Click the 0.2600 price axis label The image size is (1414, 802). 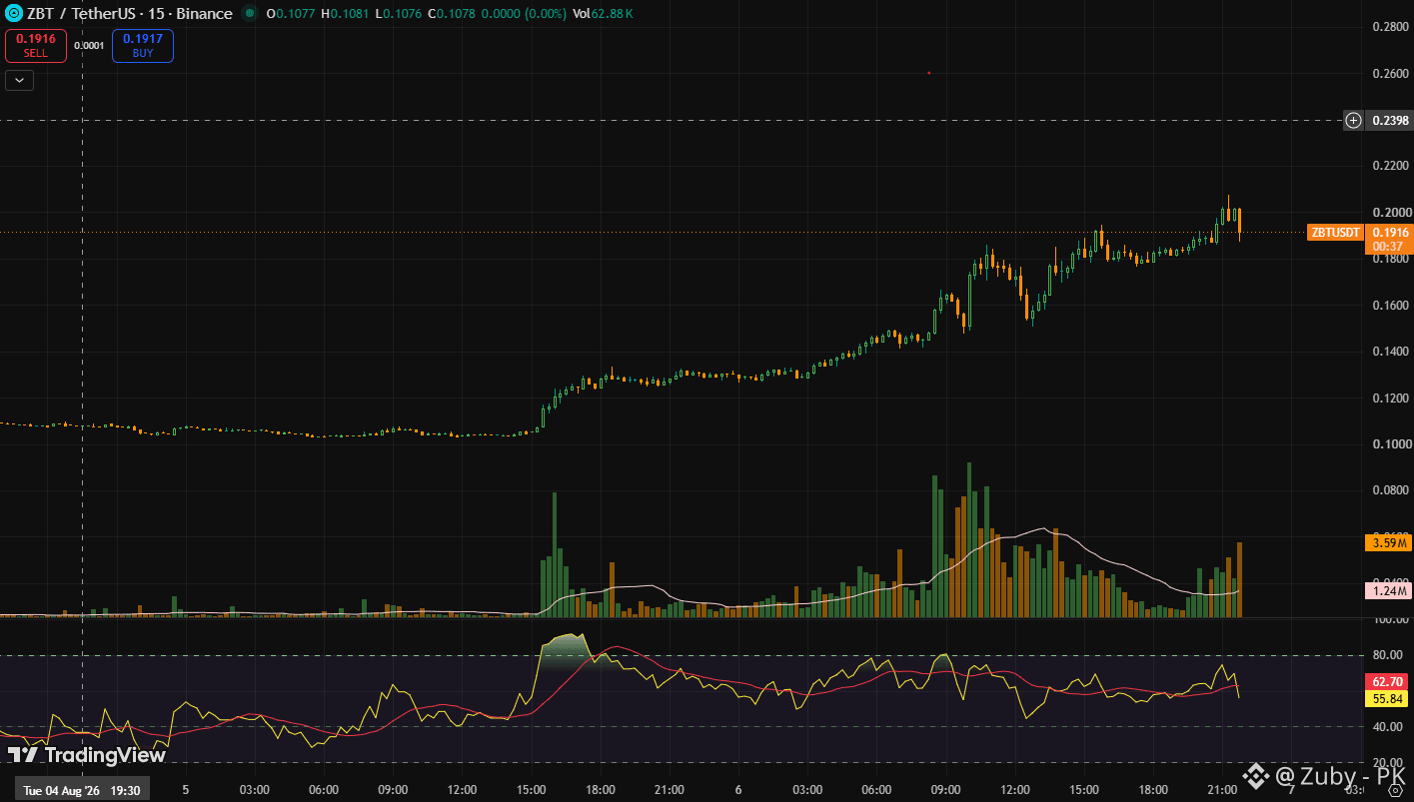[x=1390, y=74]
